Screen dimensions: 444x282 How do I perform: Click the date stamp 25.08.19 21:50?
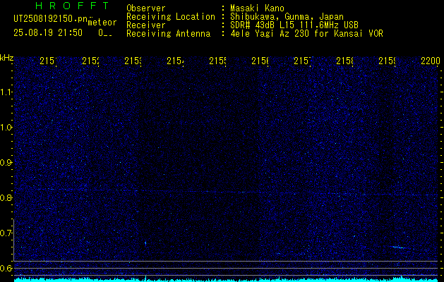48,33
